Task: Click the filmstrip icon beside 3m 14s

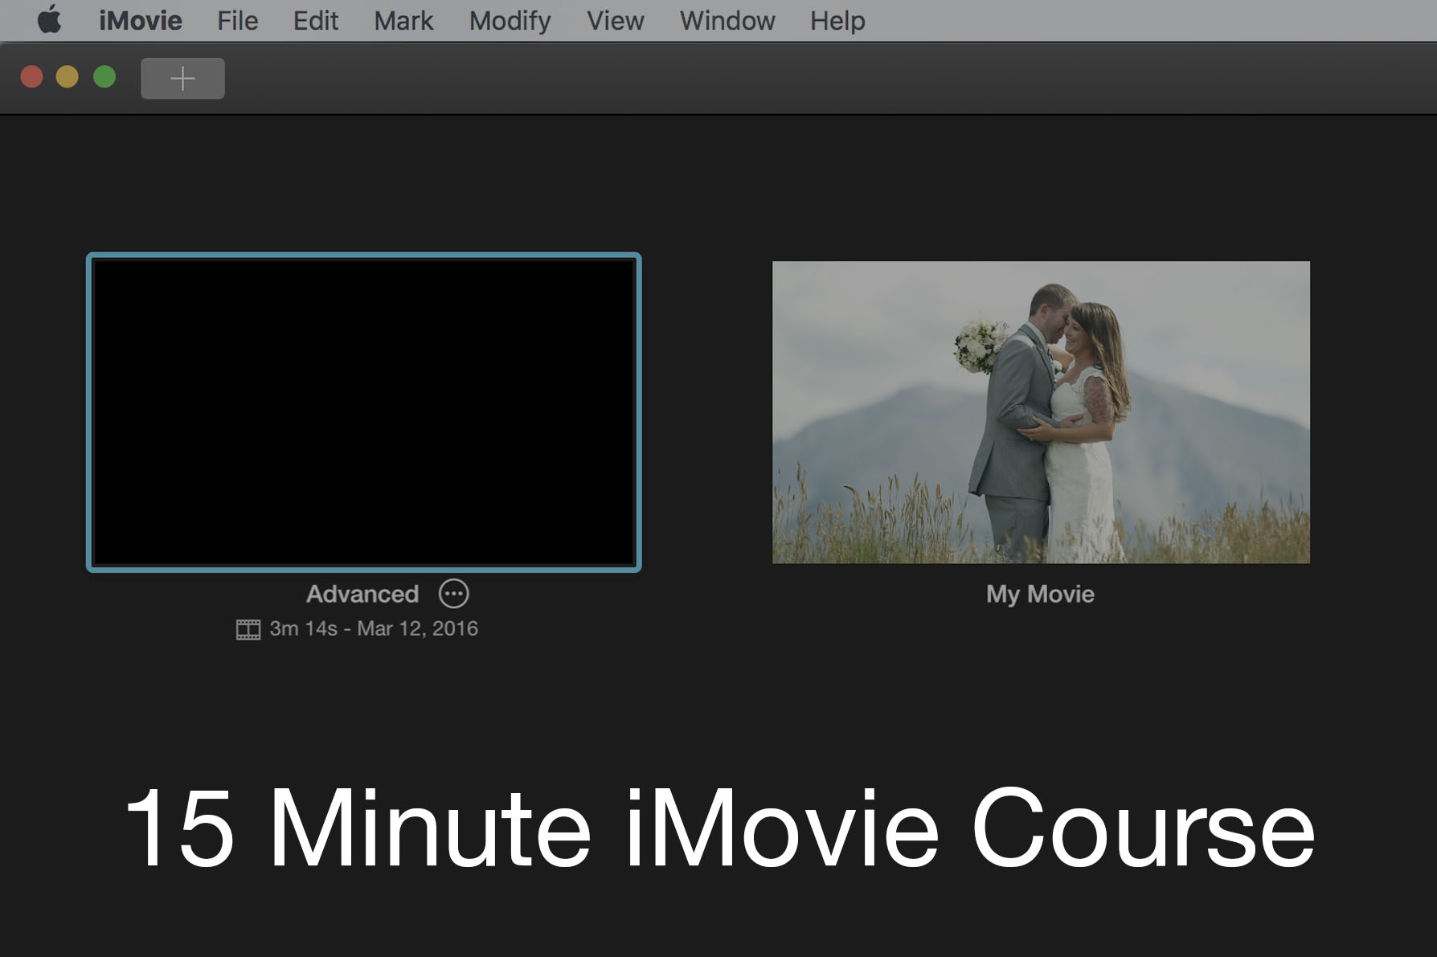Action: coord(248,629)
